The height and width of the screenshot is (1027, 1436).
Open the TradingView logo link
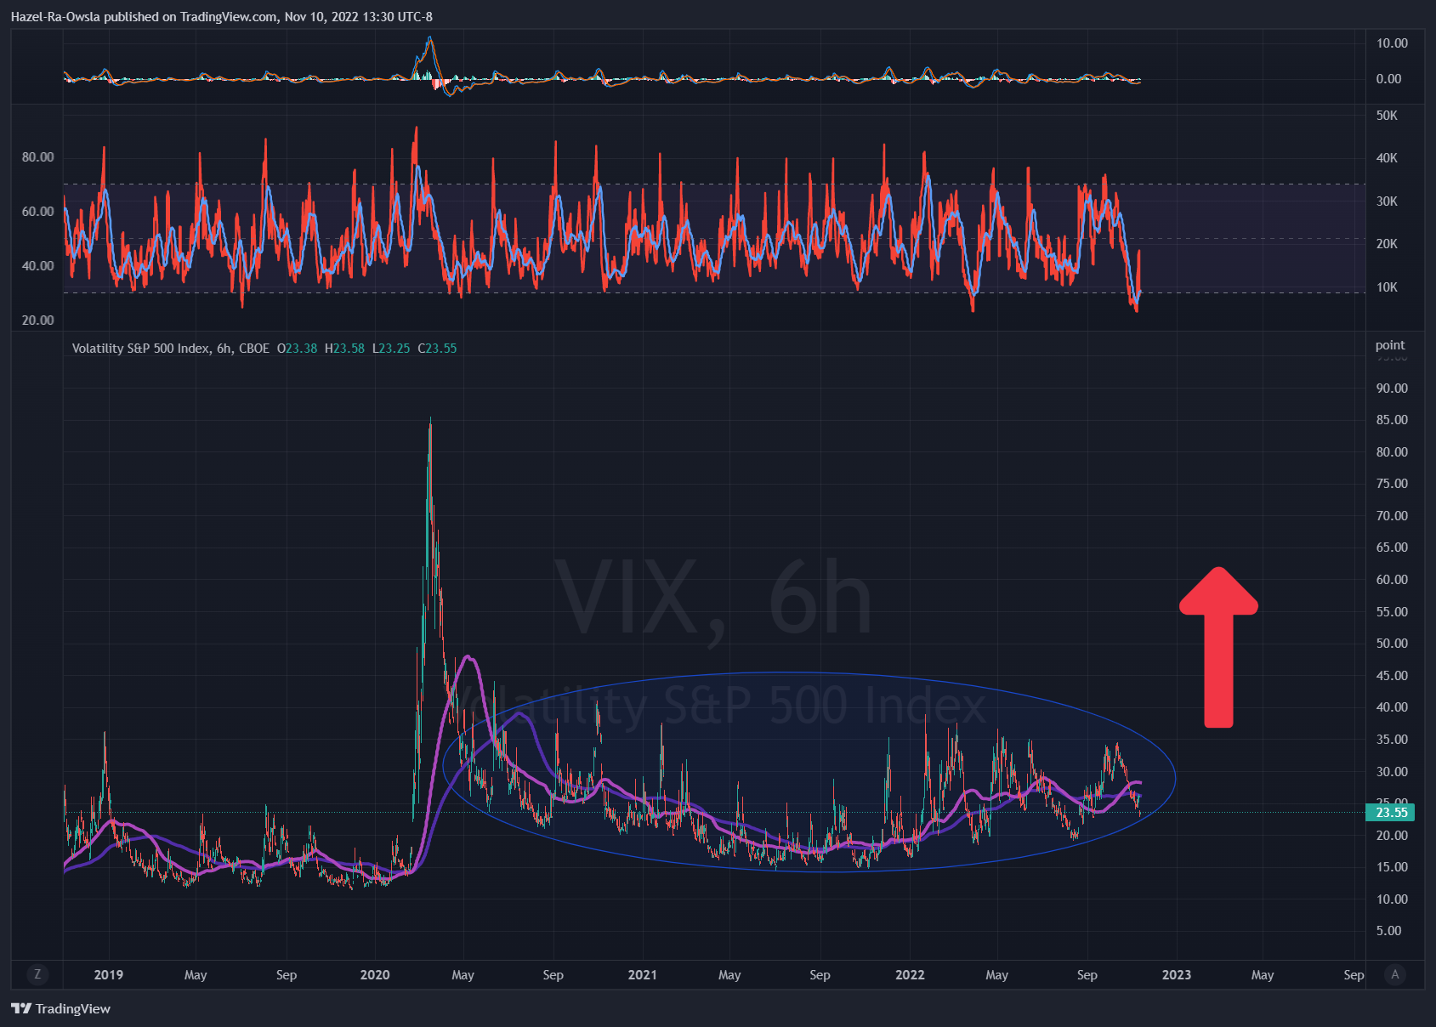(x=61, y=1008)
